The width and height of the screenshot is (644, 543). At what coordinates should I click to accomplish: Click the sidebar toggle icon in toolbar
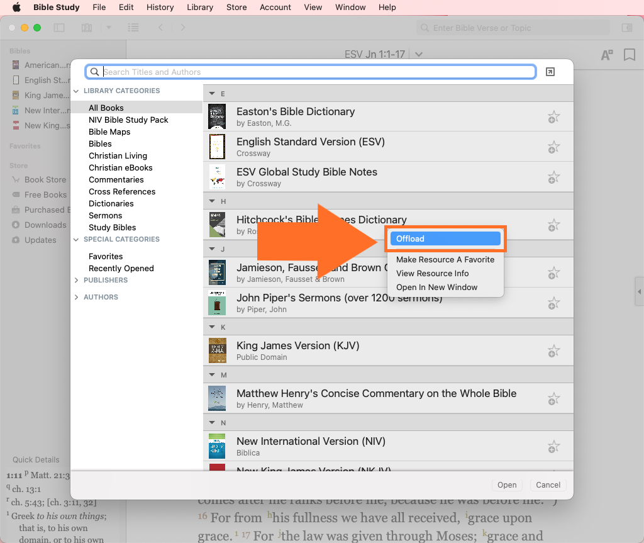pos(59,28)
